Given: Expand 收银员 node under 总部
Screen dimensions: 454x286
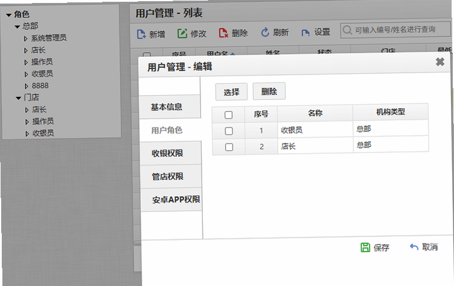Looking at the screenshot, I should tap(26, 74).
